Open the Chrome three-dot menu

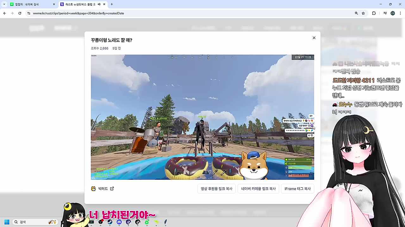[x=400, y=13]
